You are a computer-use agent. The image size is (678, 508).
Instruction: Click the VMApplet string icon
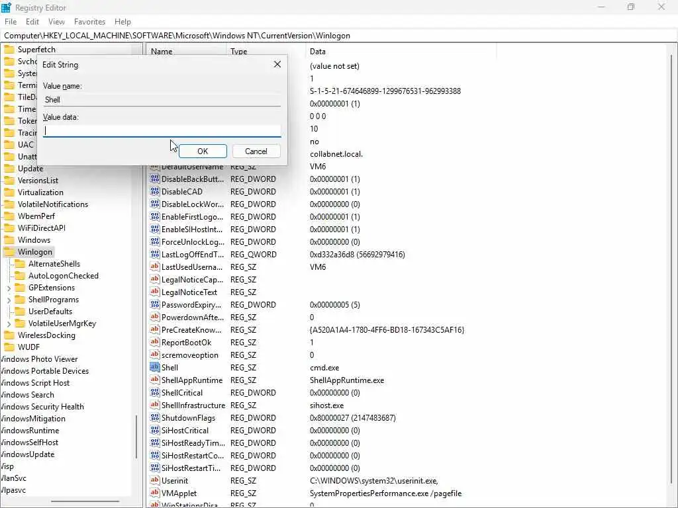click(x=154, y=492)
